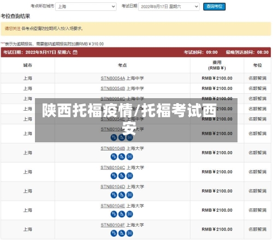Click RMB¥2100.00 in the STN80104B row
The width and height of the screenshot is (273, 241).
[217, 153]
